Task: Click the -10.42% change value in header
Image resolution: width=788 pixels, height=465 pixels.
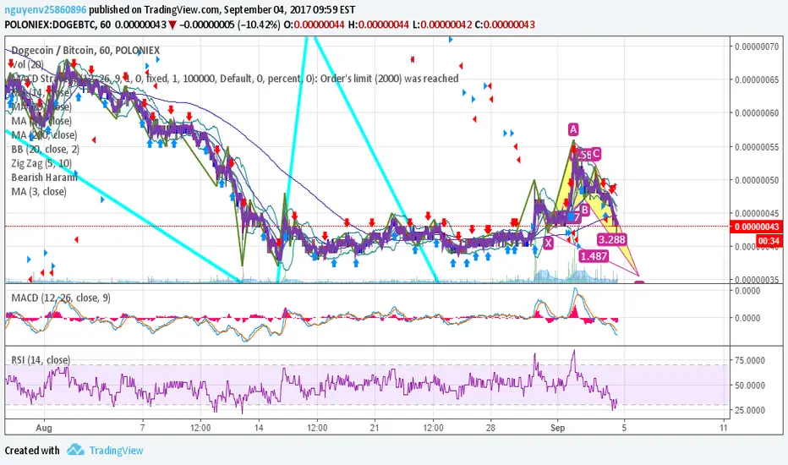Action: (x=259, y=25)
